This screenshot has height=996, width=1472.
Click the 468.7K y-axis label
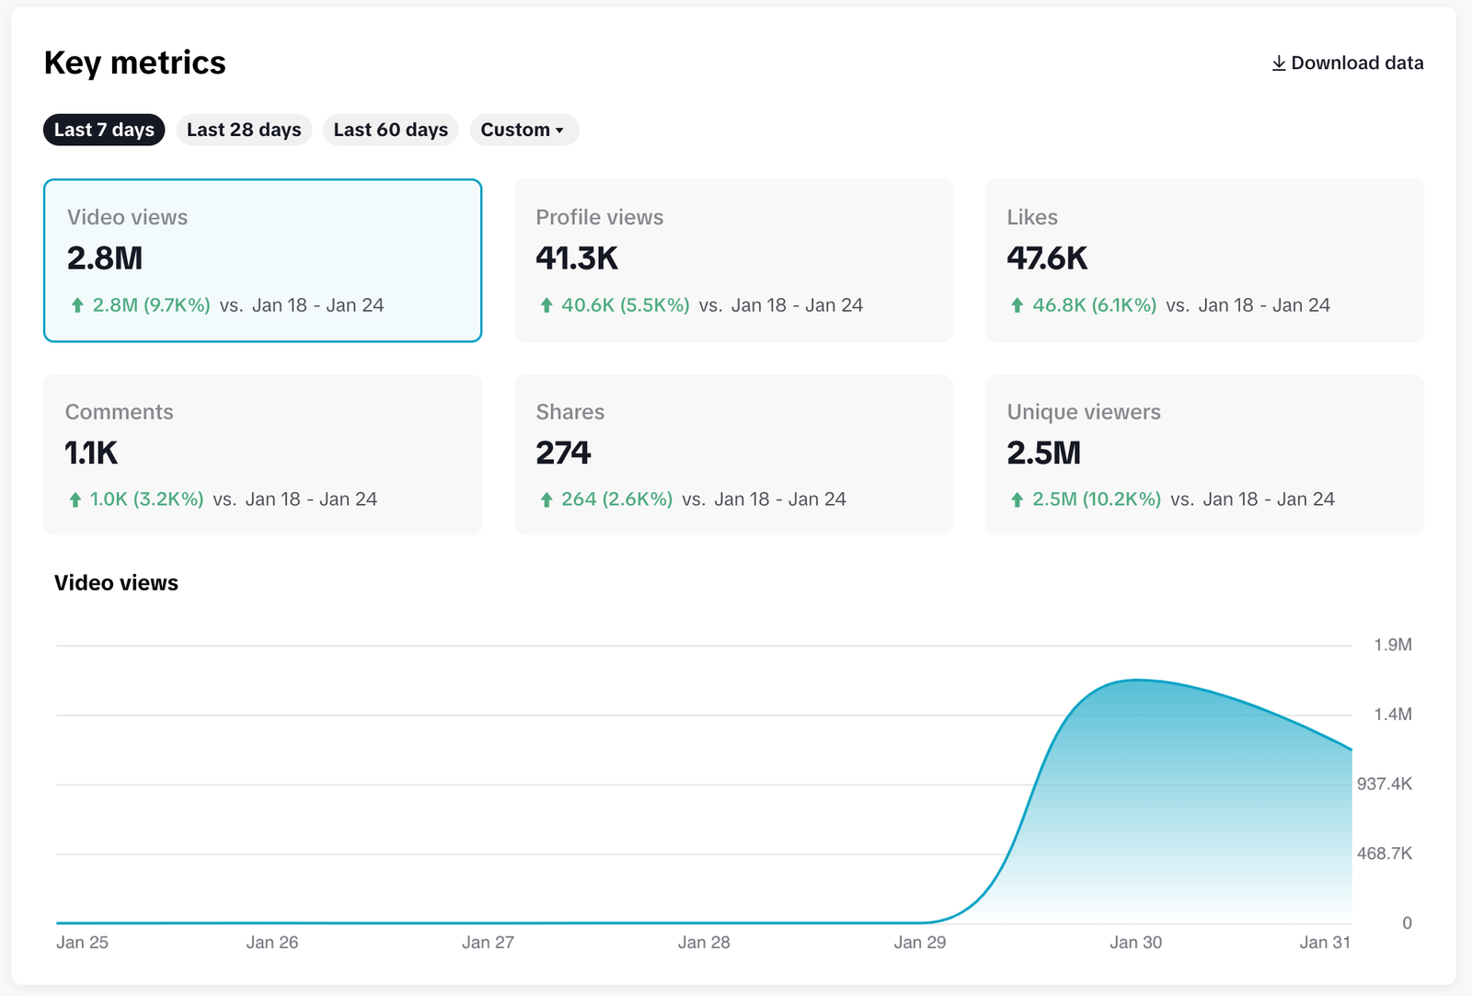tap(1385, 854)
